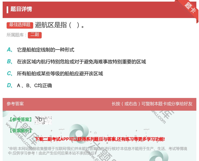Select option B about dangerous navigation area
This screenshot has width=199, height=161.
pos(81,62)
